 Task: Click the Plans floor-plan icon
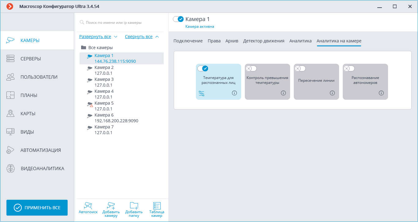(x=10, y=95)
